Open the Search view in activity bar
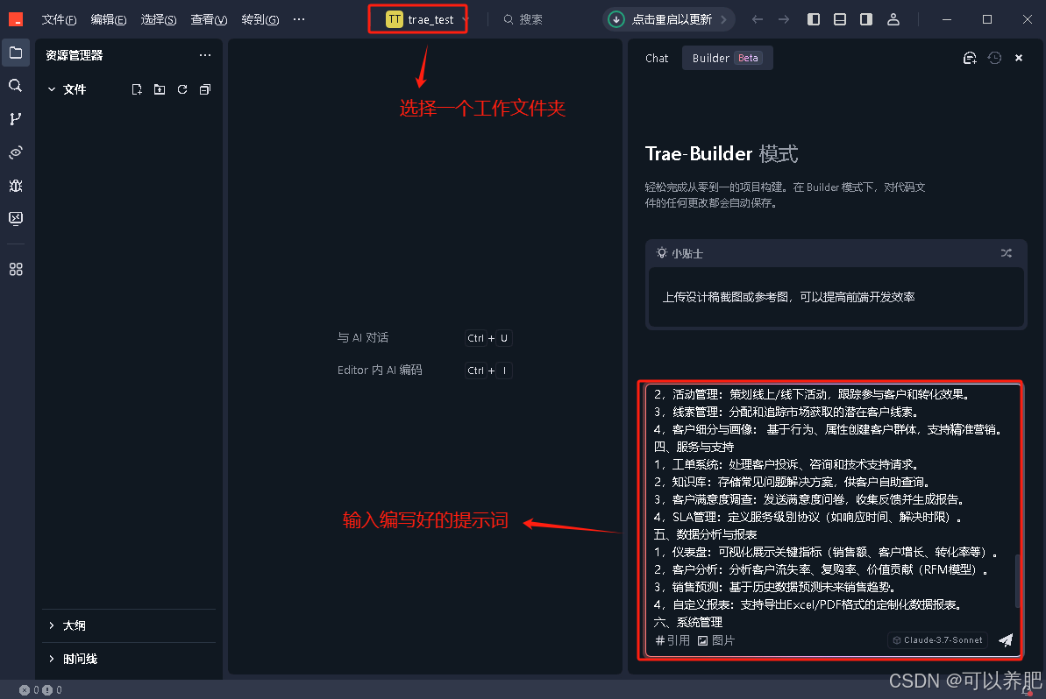 16,85
